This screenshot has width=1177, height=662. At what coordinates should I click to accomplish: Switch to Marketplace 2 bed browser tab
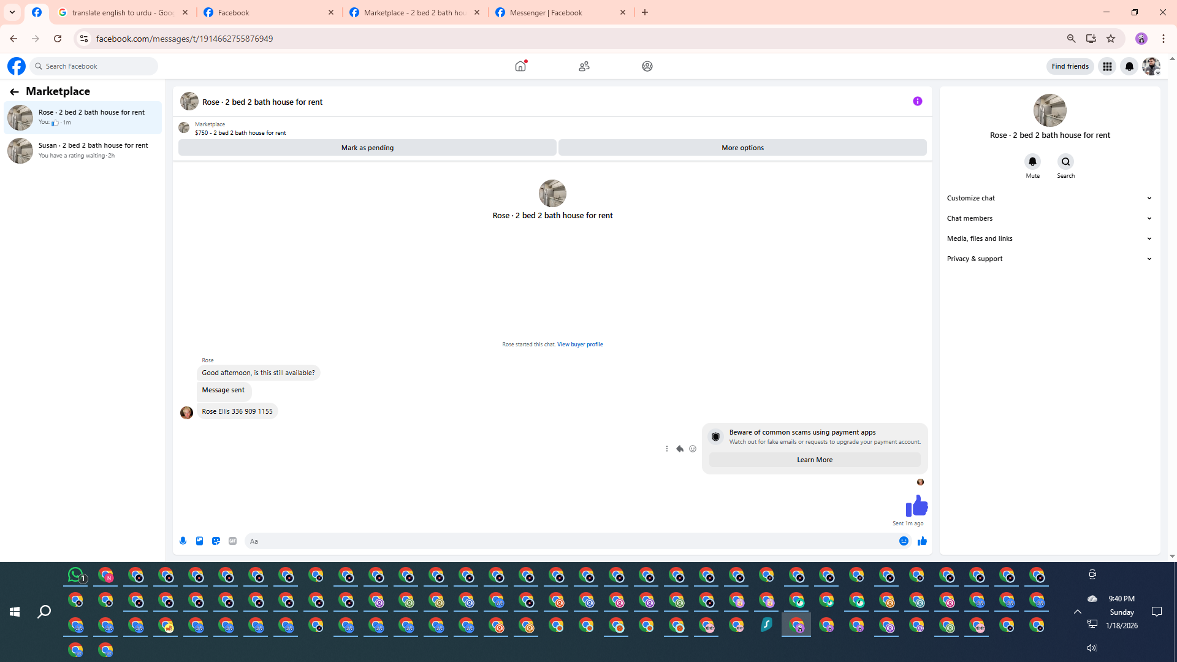point(414,12)
